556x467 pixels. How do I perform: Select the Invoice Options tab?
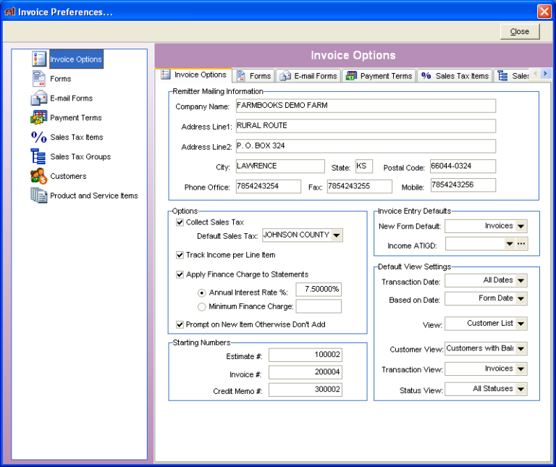(x=193, y=75)
